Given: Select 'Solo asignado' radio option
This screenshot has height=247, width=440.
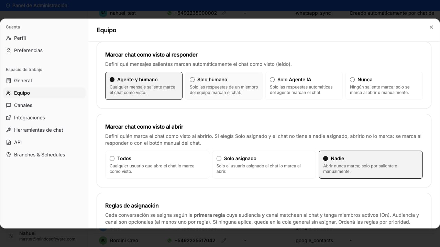Looking at the screenshot, I should coord(264,165).
